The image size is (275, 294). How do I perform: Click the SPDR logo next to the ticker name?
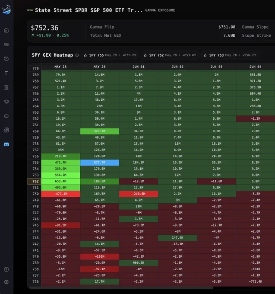point(30,10)
